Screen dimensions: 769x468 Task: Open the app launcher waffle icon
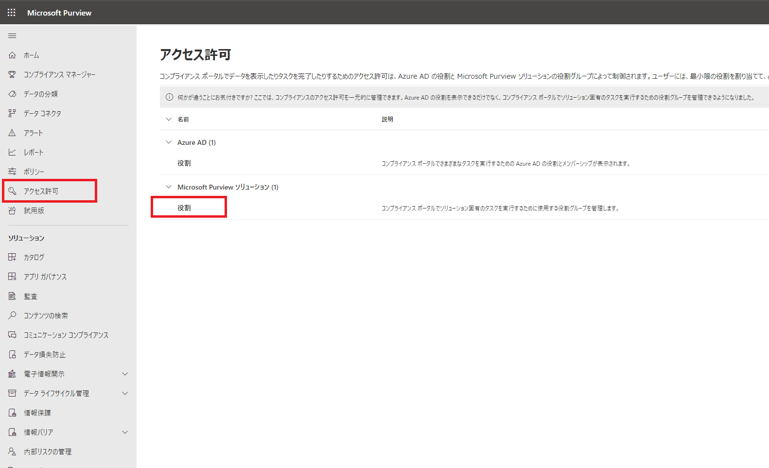pos(12,13)
